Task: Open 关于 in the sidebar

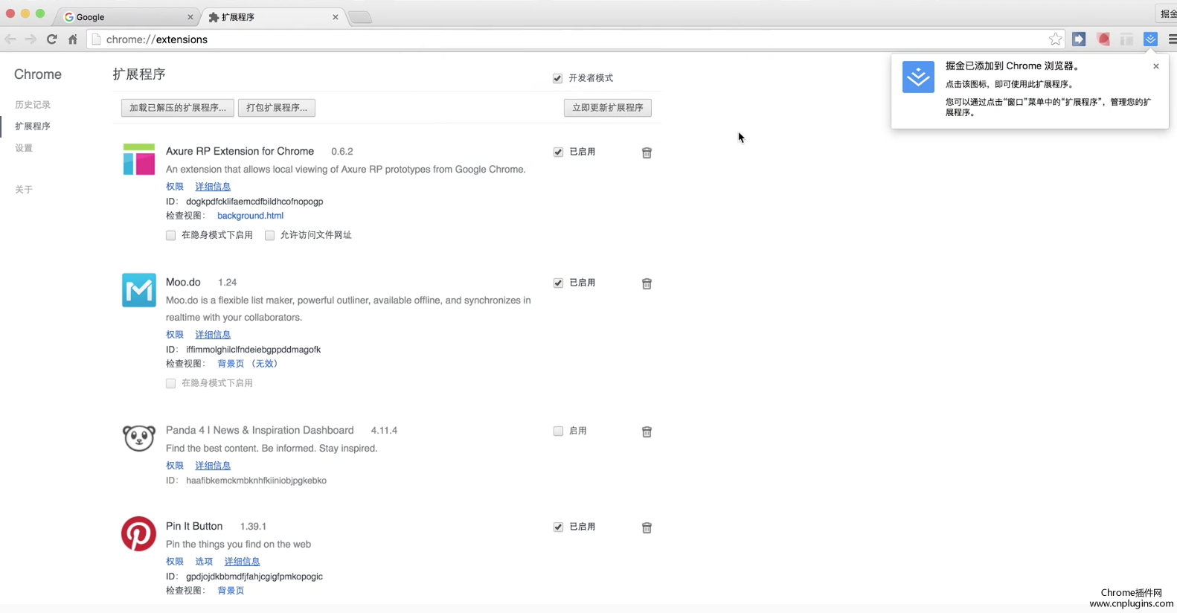Action: point(24,190)
